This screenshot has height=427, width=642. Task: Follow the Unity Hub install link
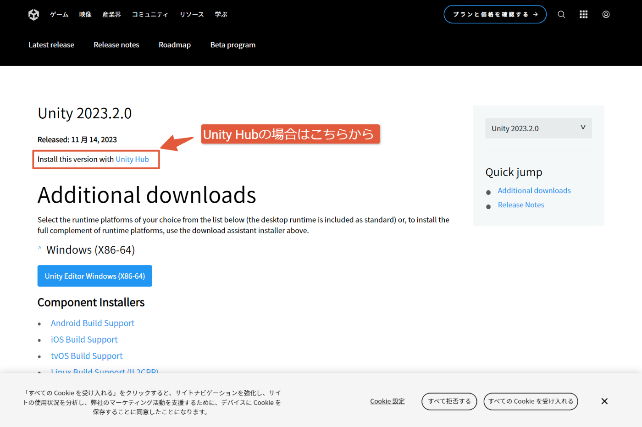132,159
